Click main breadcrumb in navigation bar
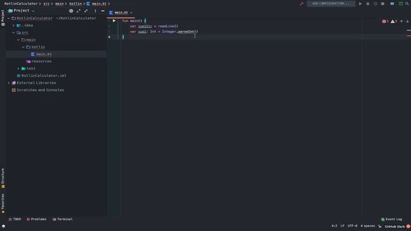 (59, 4)
